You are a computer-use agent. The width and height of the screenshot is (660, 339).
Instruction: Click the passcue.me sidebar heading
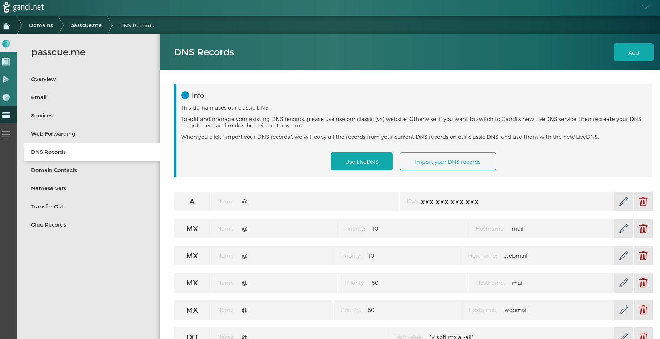point(58,52)
